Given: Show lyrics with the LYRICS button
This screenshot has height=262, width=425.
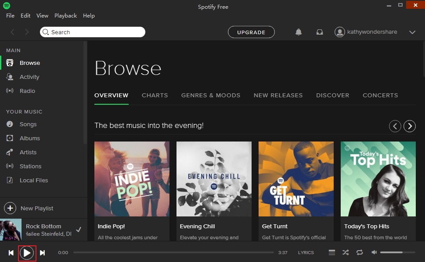Looking at the screenshot, I should 306,252.
